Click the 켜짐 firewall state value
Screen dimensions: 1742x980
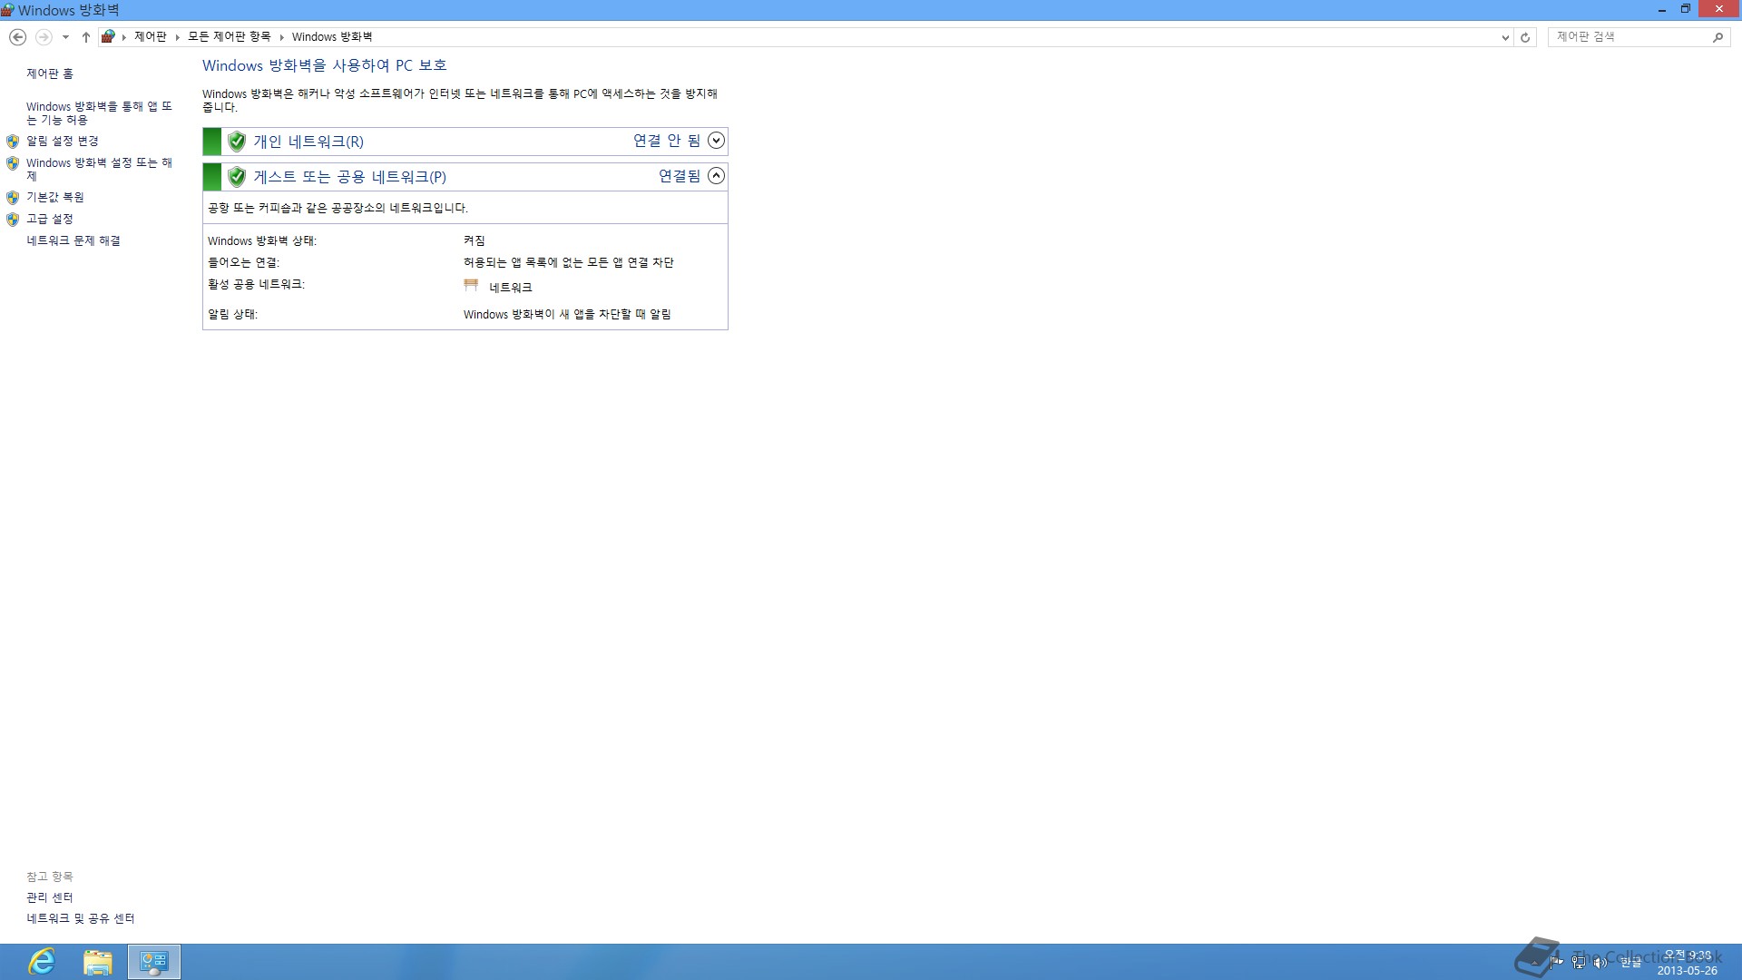coord(475,240)
